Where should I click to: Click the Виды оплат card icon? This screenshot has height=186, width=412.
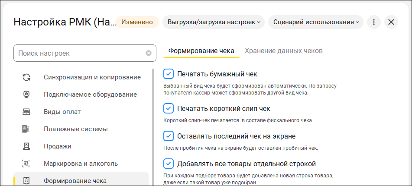pos(26,112)
